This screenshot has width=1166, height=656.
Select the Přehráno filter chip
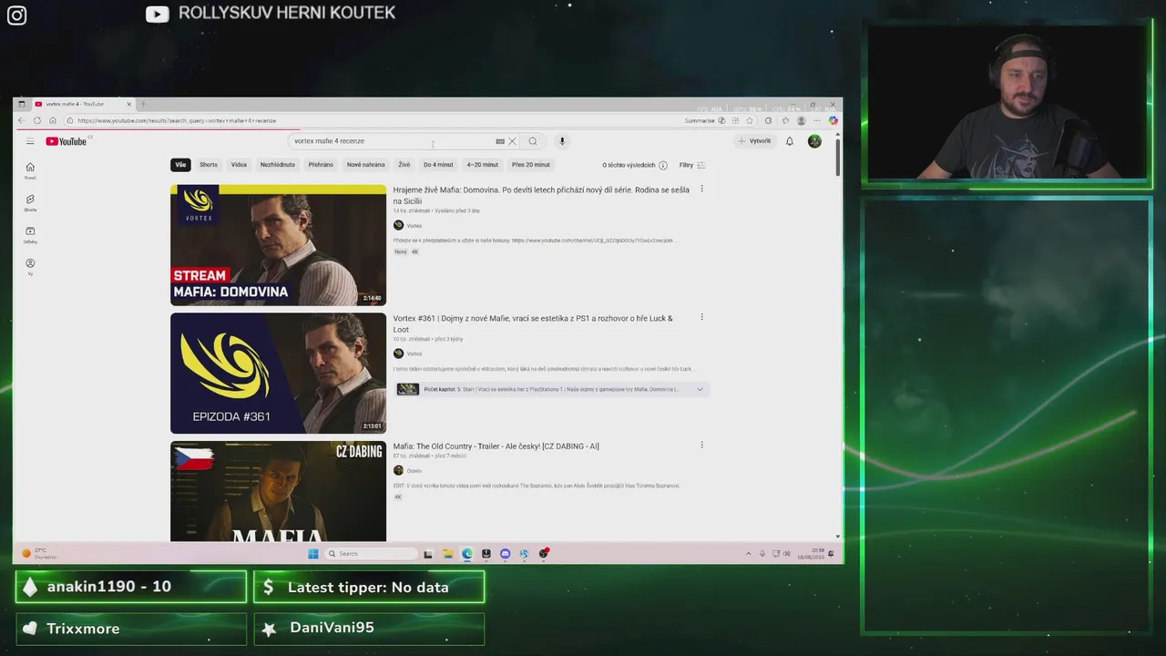(x=321, y=165)
